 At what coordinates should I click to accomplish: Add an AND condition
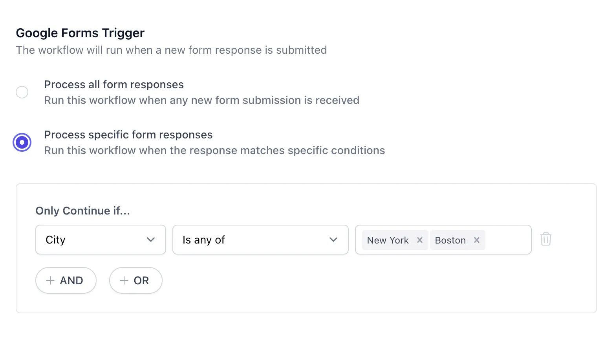(66, 280)
